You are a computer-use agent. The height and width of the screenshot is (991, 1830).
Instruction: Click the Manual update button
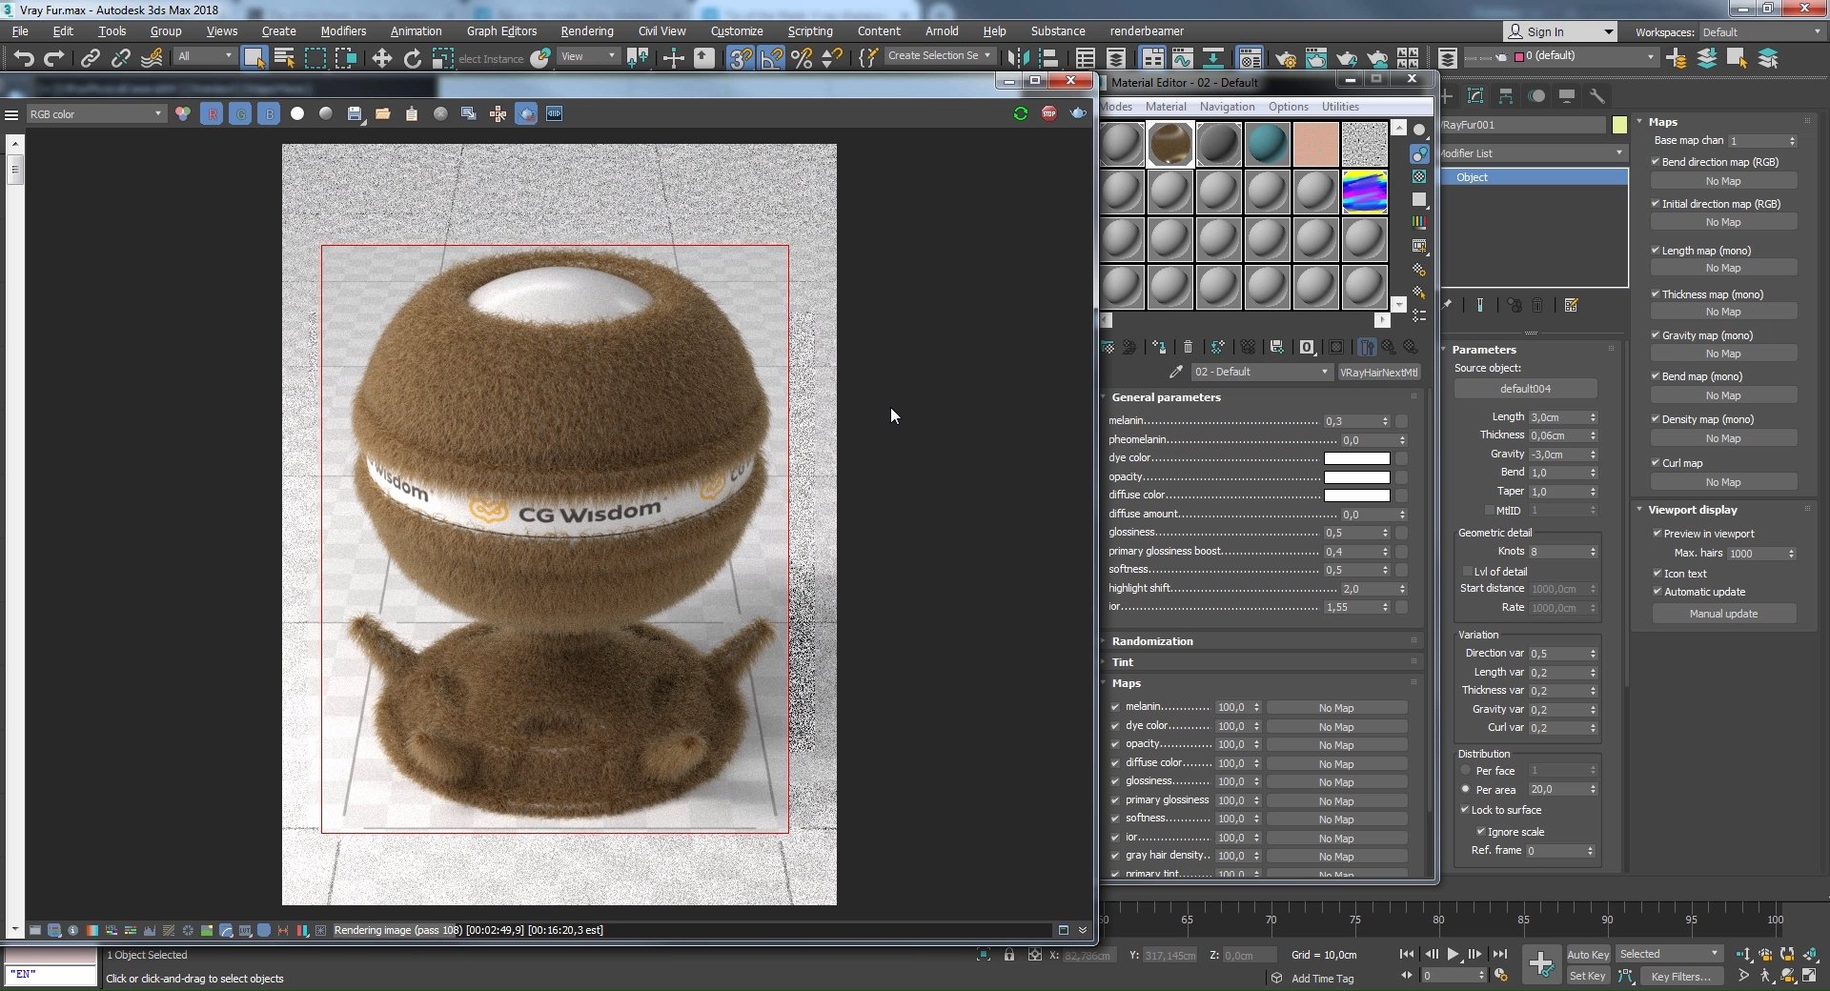[1723, 614]
